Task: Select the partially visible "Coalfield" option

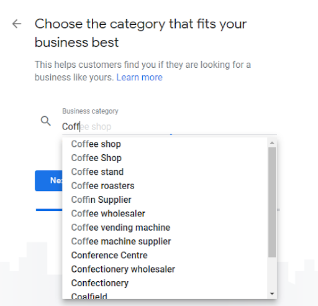Action: (165, 295)
